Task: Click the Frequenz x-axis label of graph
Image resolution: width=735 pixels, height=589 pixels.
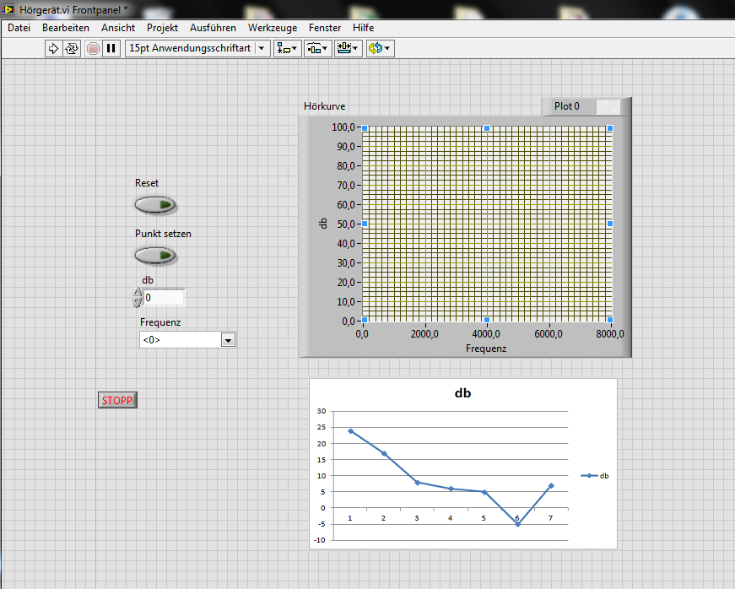Action: [x=486, y=349]
